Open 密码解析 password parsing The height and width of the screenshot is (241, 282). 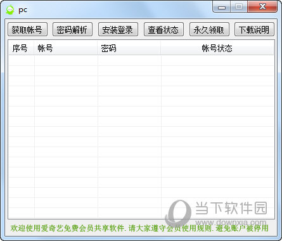(x=72, y=29)
